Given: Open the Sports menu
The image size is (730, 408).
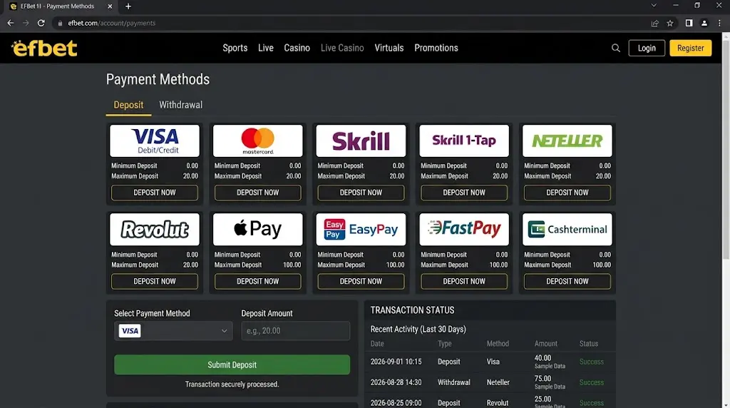Looking at the screenshot, I should coord(235,48).
